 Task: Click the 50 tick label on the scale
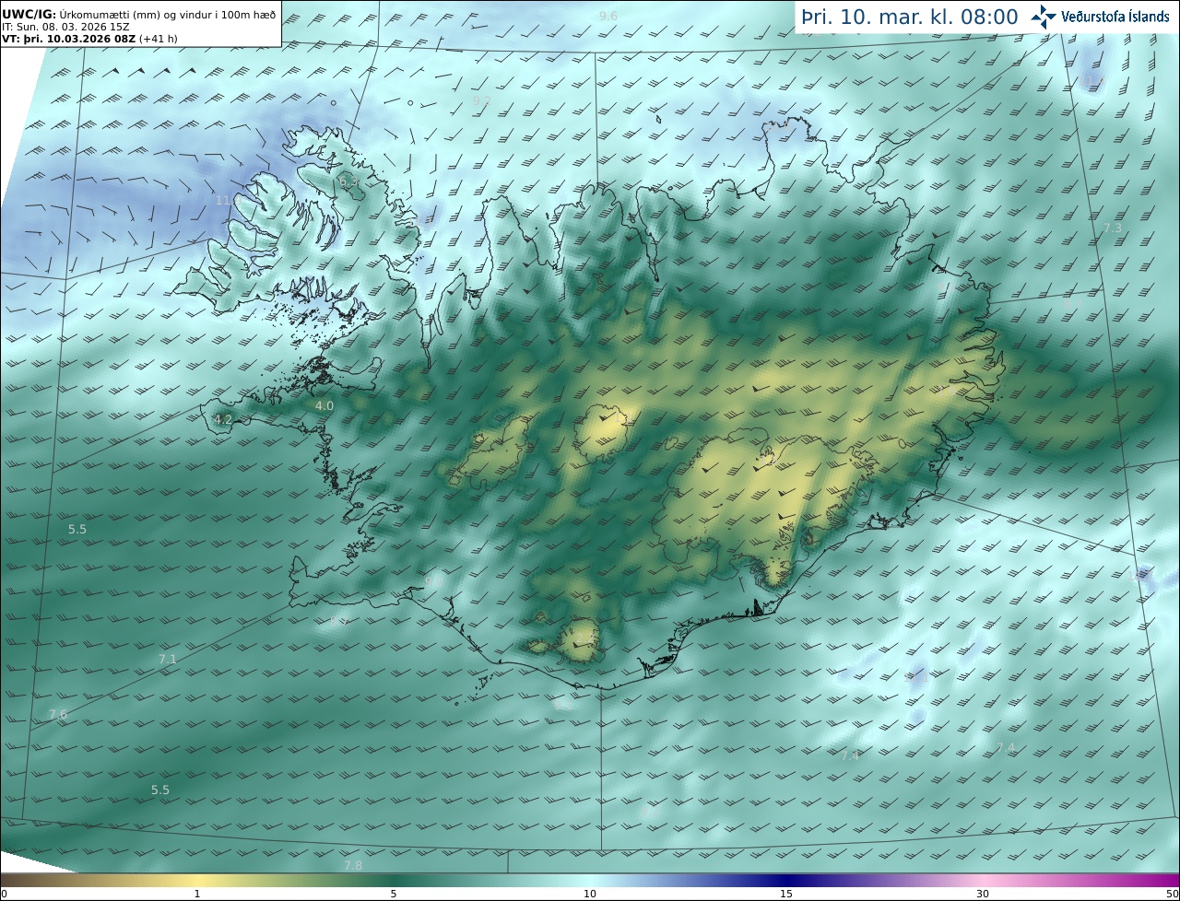click(1172, 895)
